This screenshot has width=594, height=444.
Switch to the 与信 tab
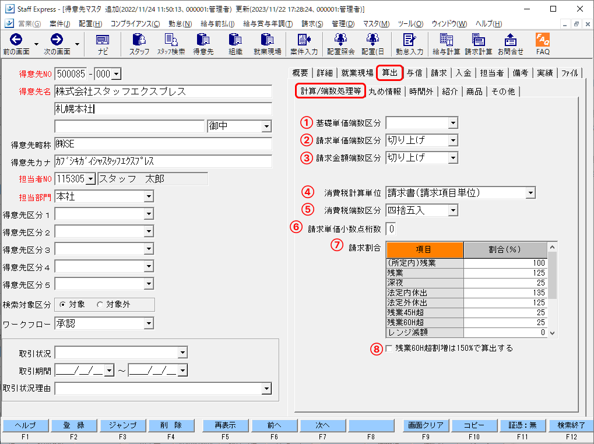click(x=414, y=73)
